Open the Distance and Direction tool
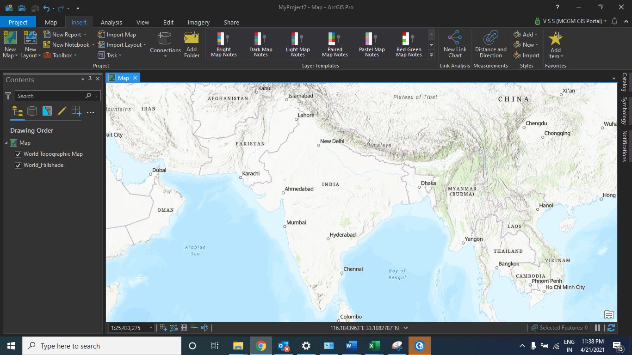632x355 pixels. point(490,44)
